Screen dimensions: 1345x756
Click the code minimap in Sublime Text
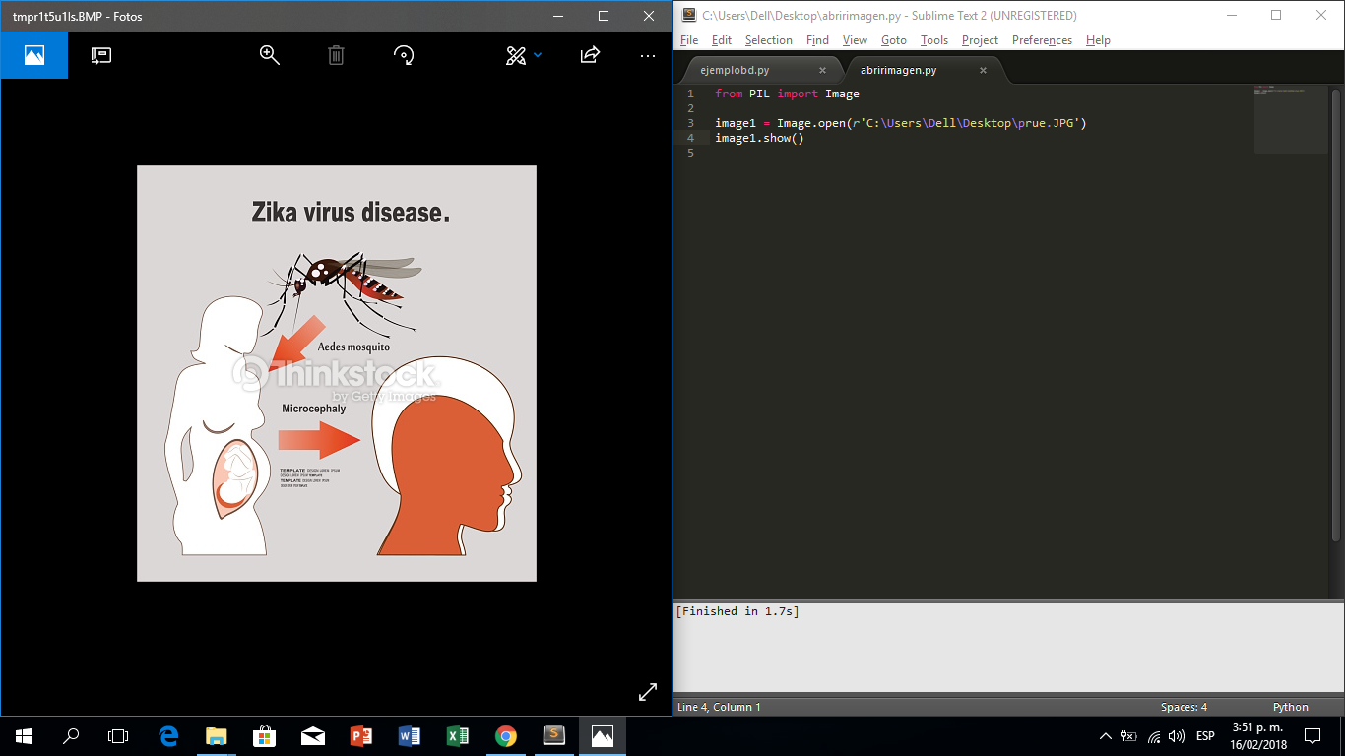tap(1291, 118)
